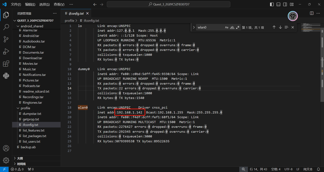Open Explorer views and more actions menu

click(x=55, y=13)
